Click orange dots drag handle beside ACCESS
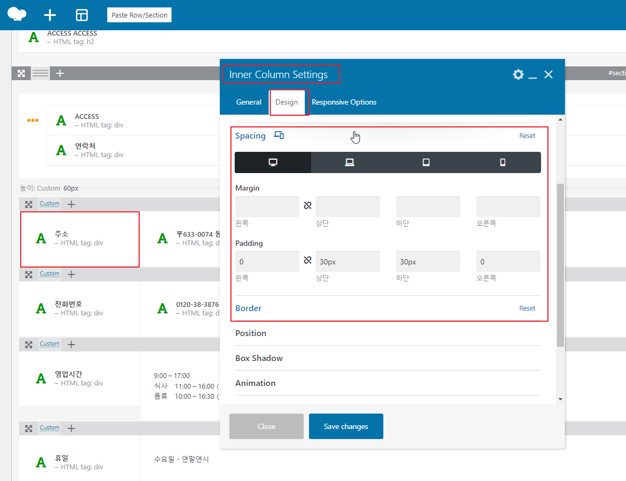Viewport: 626px width, 481px height. [x=33, y=120]
